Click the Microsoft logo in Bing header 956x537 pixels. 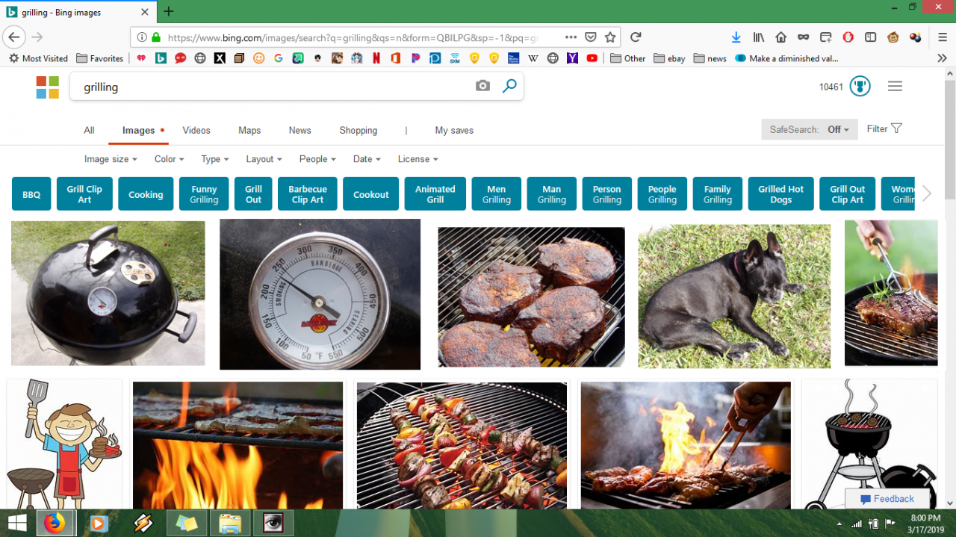(48, 87)
